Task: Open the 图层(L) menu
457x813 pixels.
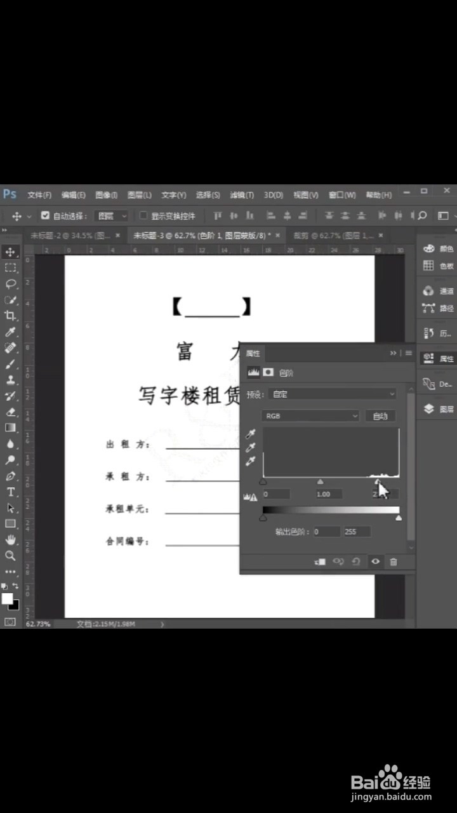Action: coord(139,195)
